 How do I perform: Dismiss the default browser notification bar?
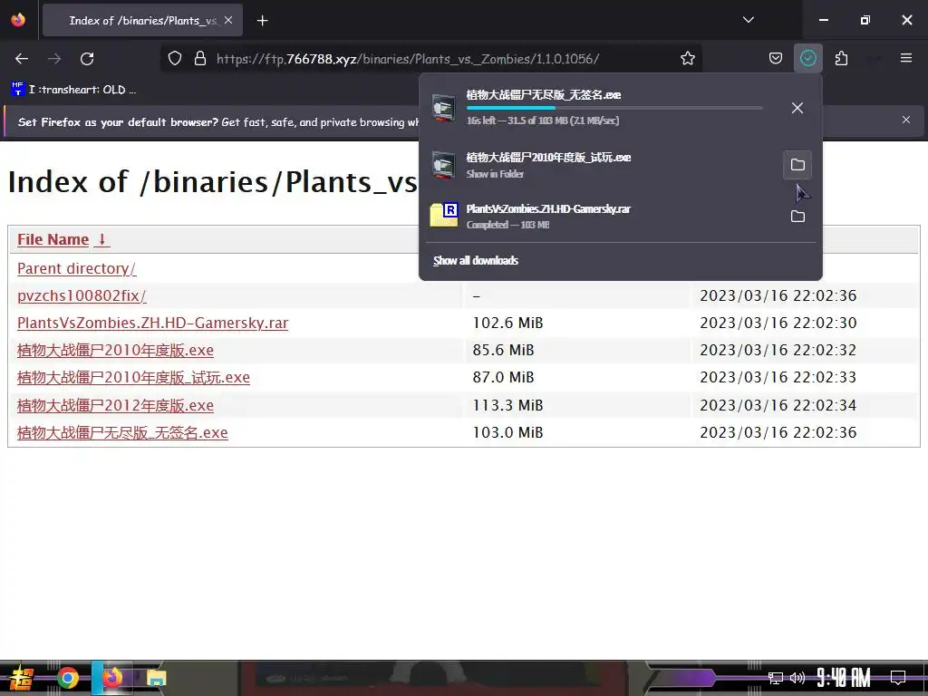[905, 121]
